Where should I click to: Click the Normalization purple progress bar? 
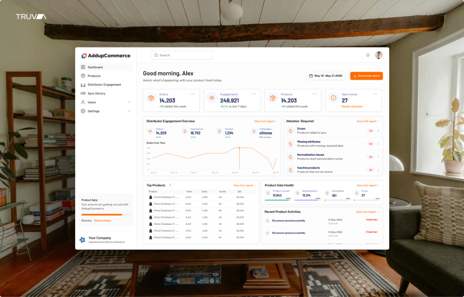click(308, 200)
